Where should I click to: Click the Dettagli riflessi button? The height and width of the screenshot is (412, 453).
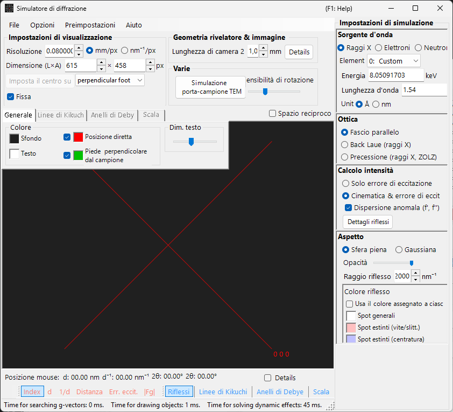tap(368, 222)
